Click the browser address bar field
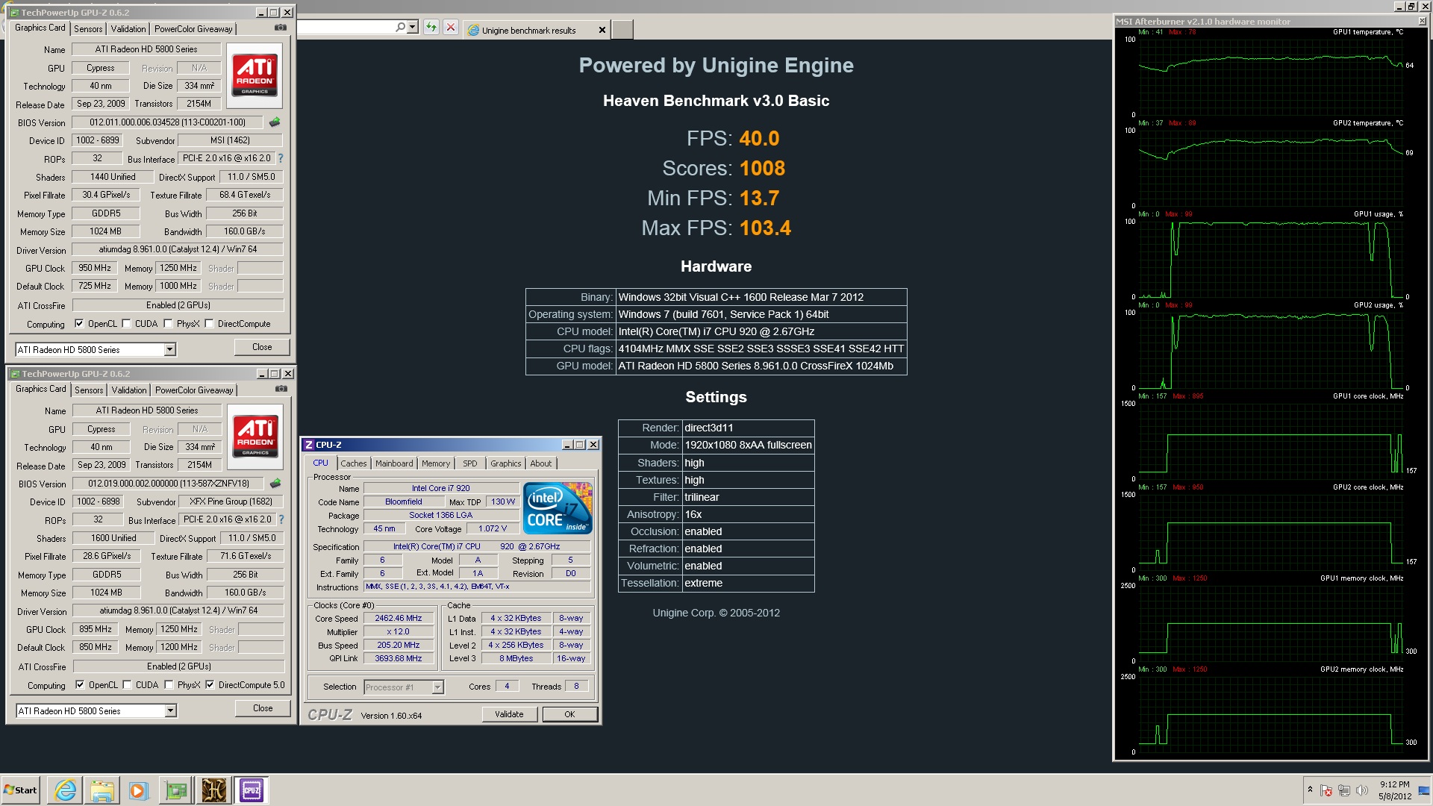This screenshot has height=806, width=1433. [x=345, y=28]
